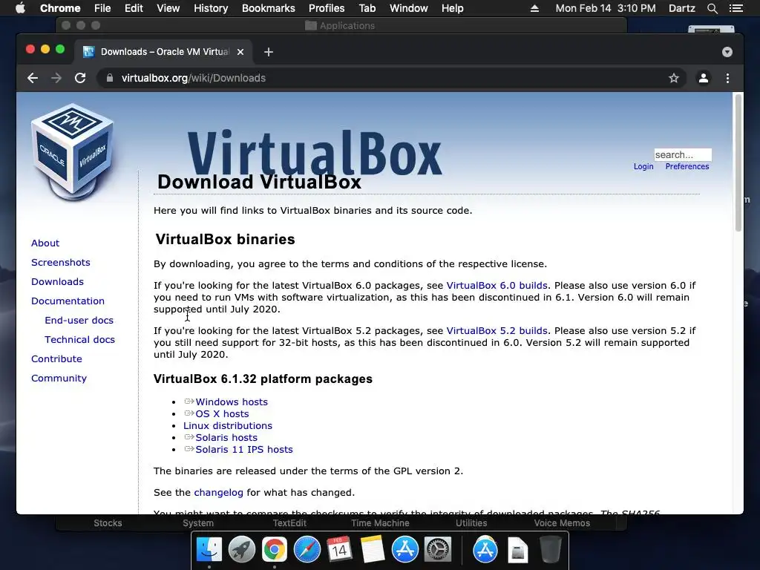Open the Preferences link
This screenshot has height=570, width=760.
tap(687, 166)
